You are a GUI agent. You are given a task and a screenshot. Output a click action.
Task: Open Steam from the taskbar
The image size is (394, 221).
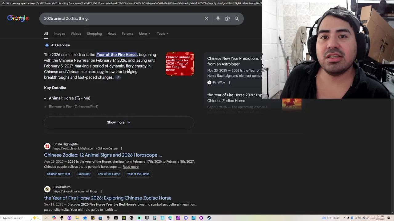tap(209, 218)
